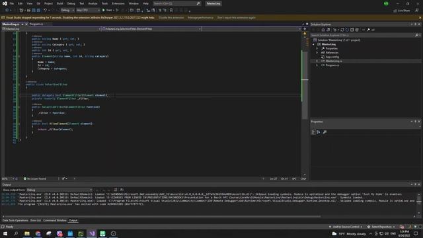
Task: Expand the References node in Solution Explorer
Action: (317, 53)
